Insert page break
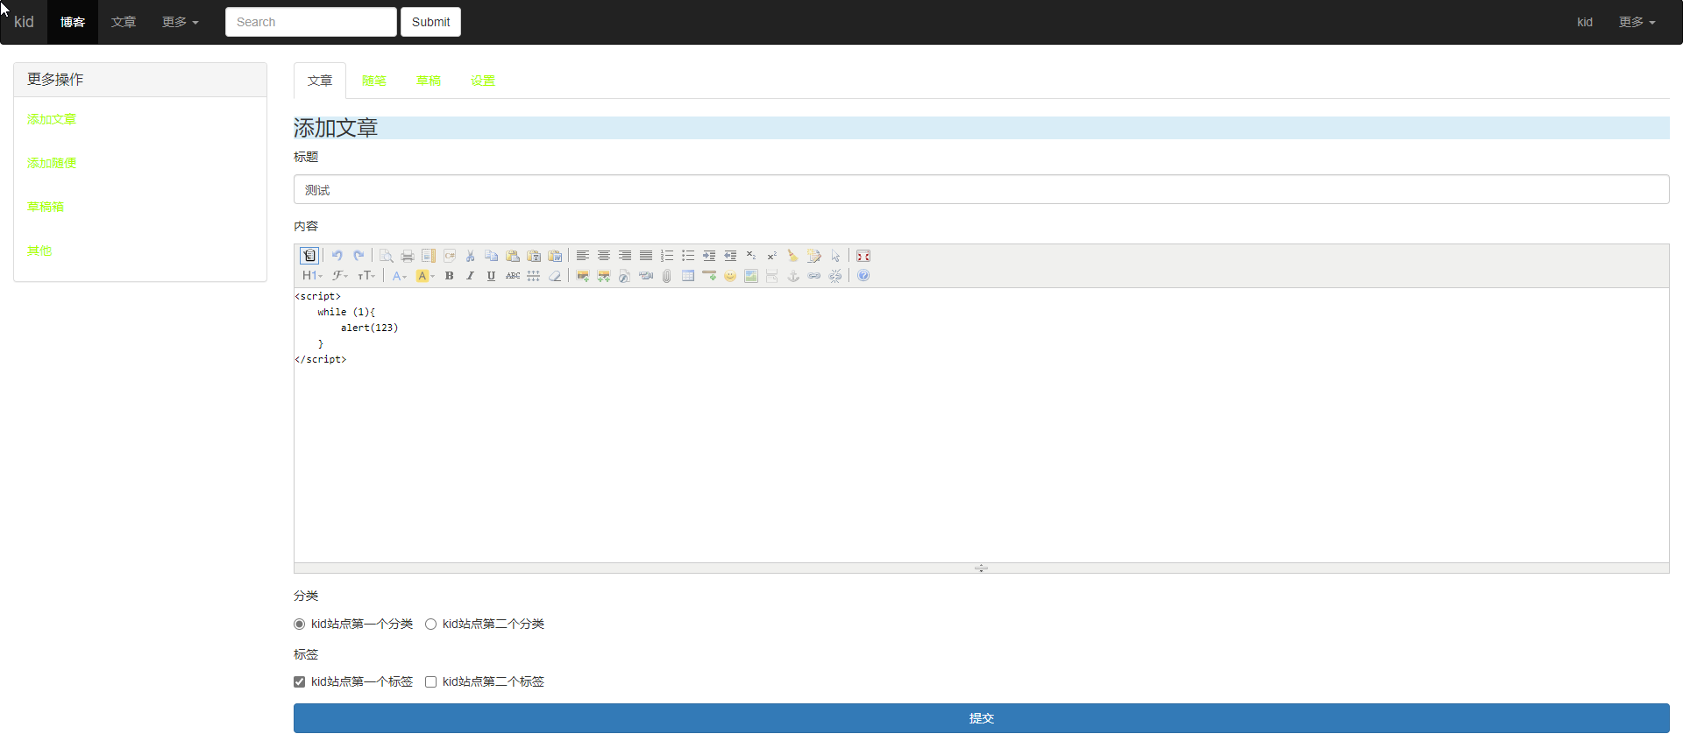 point(772,276)
